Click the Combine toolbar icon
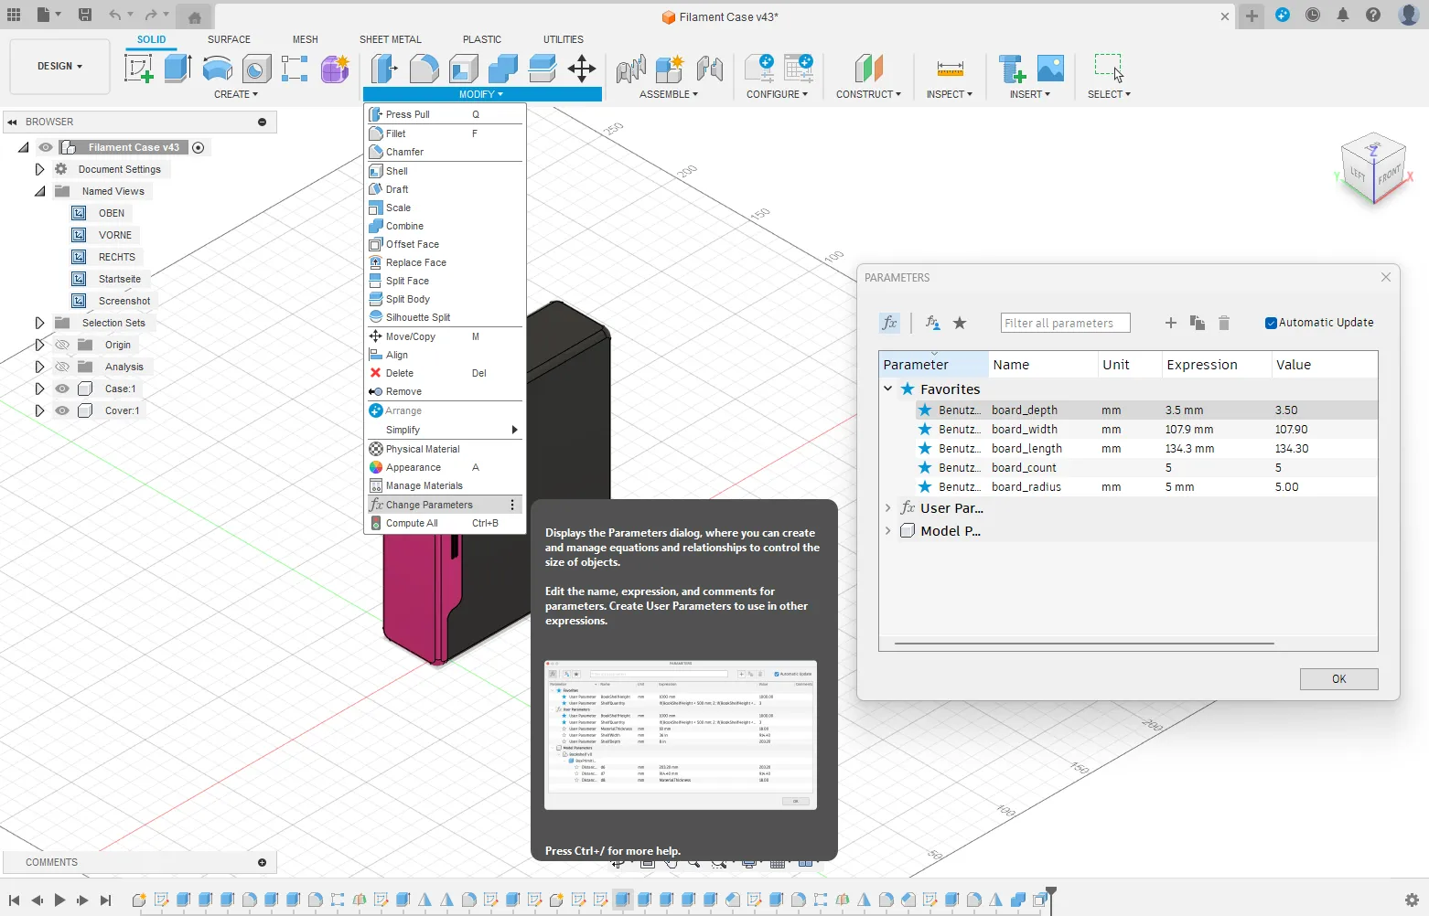 (502, 69)
